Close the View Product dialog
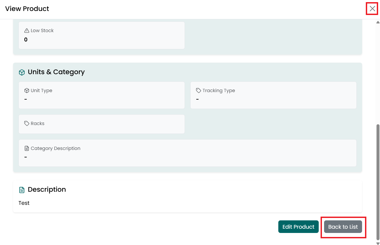Viewport: 380px width, 245px height. pyautogui.click(x=372, y=9)
